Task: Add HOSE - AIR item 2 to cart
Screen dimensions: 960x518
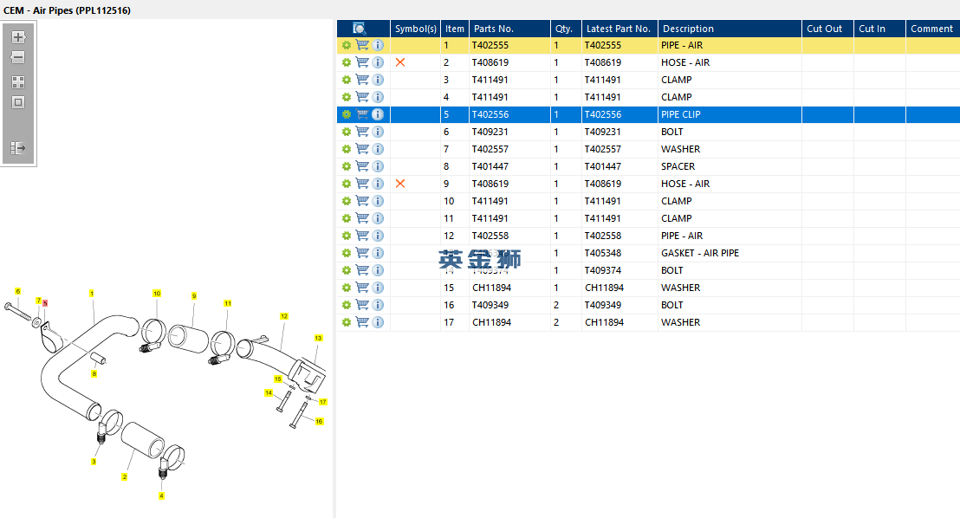Action: click(362, 62)
